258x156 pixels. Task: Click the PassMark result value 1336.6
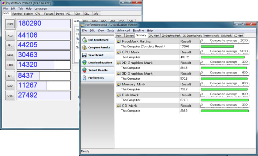[185, 47]
